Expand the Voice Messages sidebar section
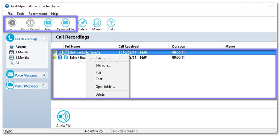The width and height of the screenshot is (280, 136). (44, 75)
